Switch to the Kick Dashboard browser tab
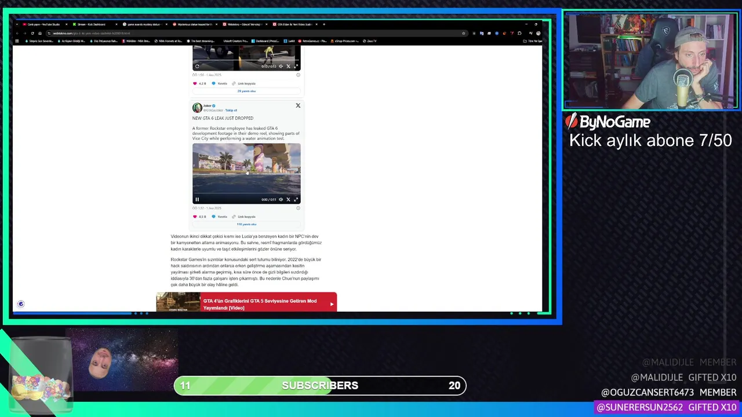This screenshot has width=742, height=417. [95, 24]
